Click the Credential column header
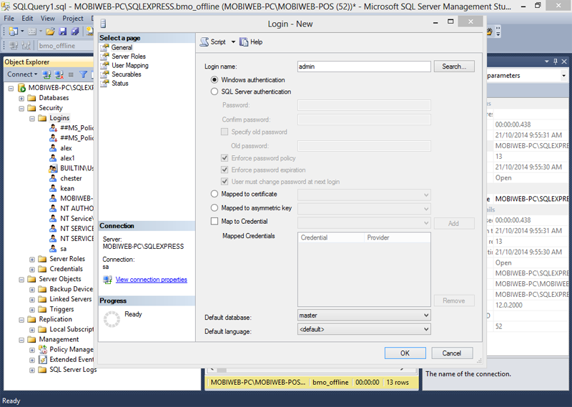The height and width of the screenshot is (407, 572). (331, 237)
